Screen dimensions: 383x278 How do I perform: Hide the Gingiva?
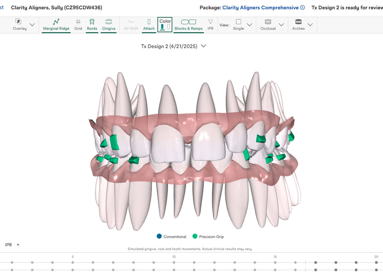click(109, 25)
